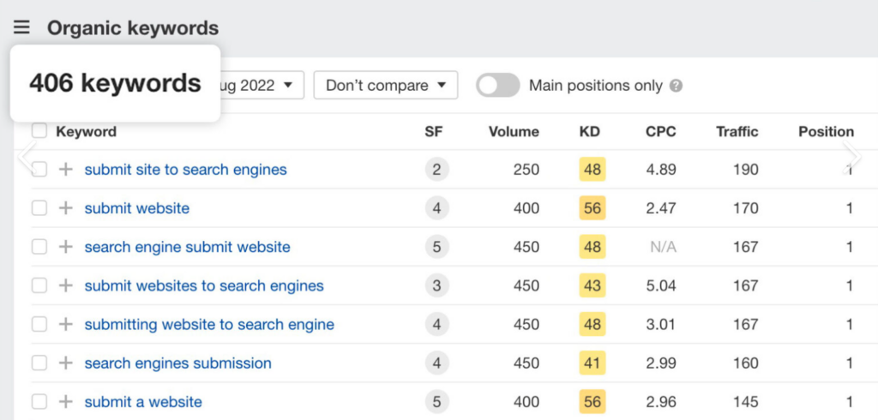Sort by the CPC column header
This screenshot has width=878, height=420.
pyautogui.click(x=661, y=132)
